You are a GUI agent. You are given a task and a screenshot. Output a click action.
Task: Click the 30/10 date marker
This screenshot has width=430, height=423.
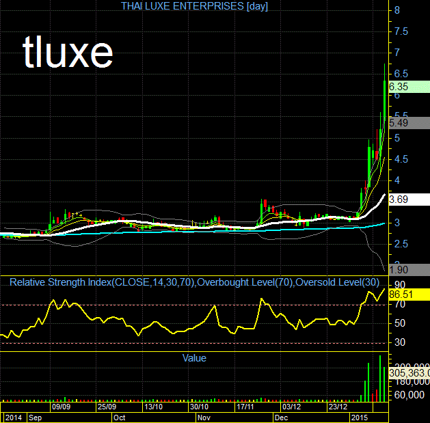click(x=199, y=407)
